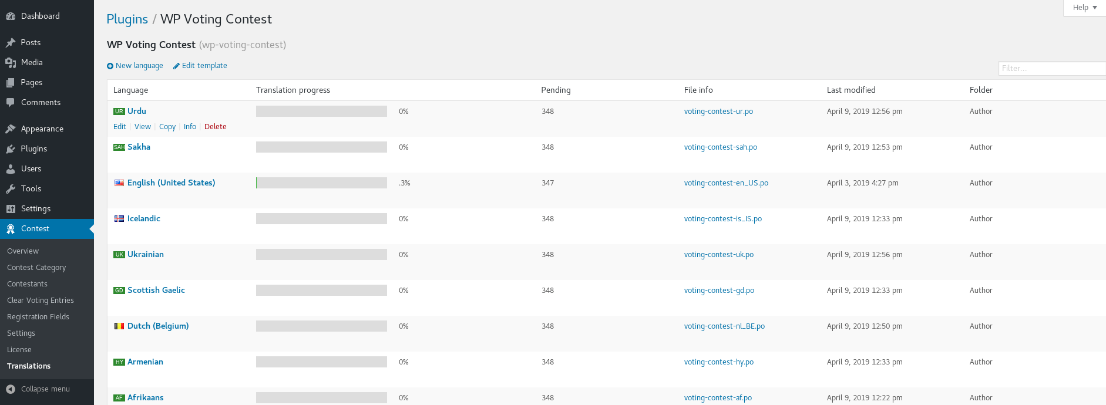Screen dimensions: 1106x405
Task: Click the Tools wrench icon
Action: point(11,189)
